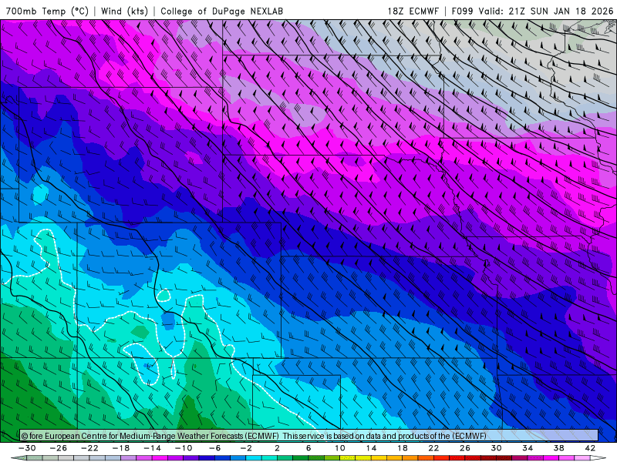Select the -22 temperature scale label
Image resolution: width=617 pixels, height=462 pixels.
89,448
